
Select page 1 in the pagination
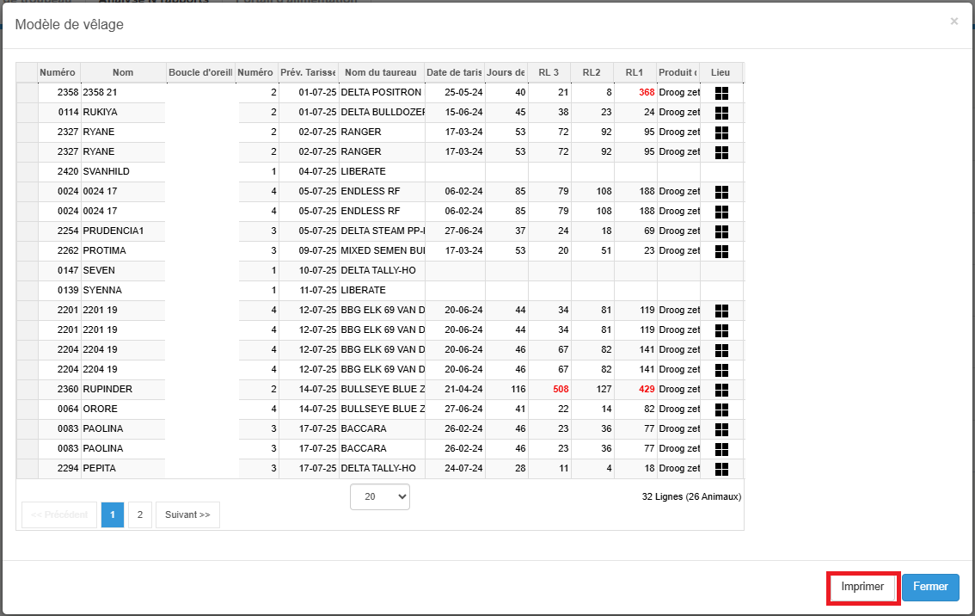tap(113, 514)
